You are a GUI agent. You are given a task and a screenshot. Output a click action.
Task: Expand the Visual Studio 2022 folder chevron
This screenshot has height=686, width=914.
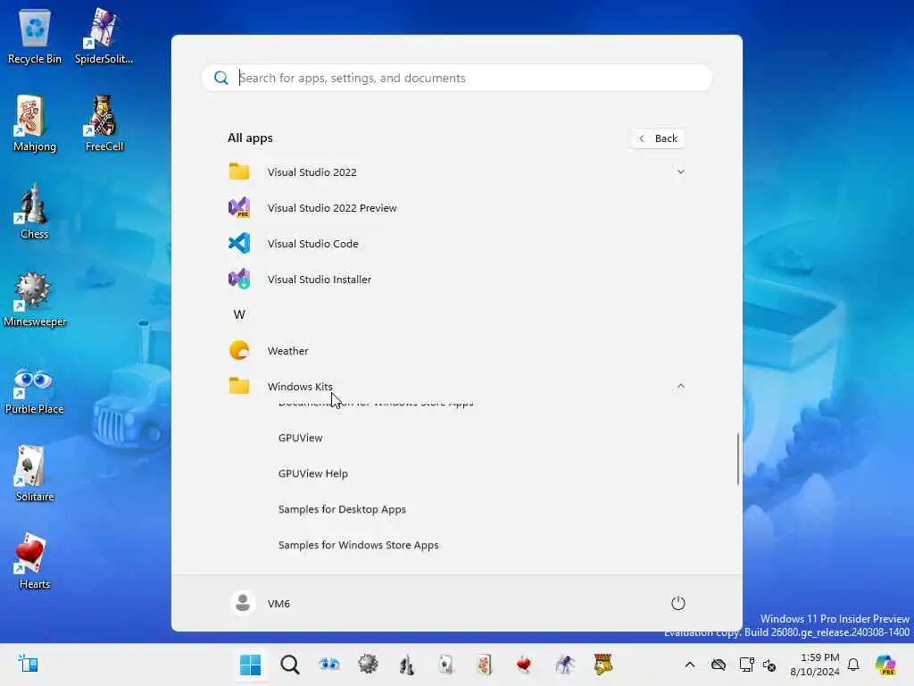(x=680, y=172)
